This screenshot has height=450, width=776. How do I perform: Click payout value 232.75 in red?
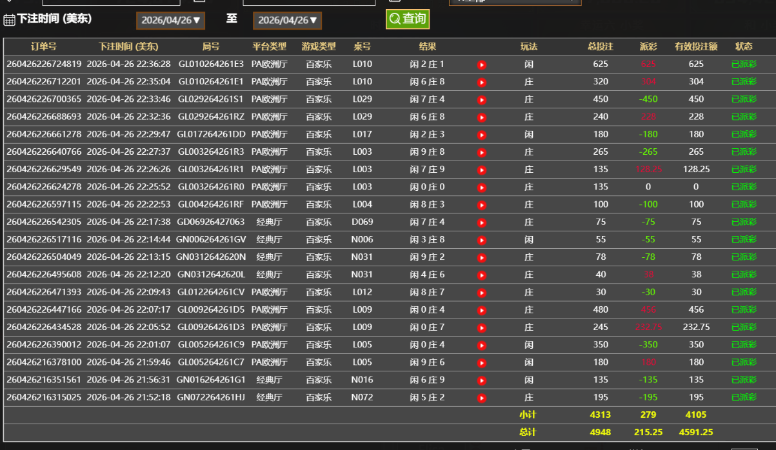click(x=648, y=327)
